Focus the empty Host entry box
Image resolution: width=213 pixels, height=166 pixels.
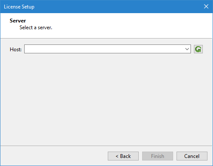(x=105, y=49)
